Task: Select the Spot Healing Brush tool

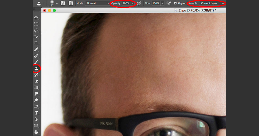Action: point(36,56)
